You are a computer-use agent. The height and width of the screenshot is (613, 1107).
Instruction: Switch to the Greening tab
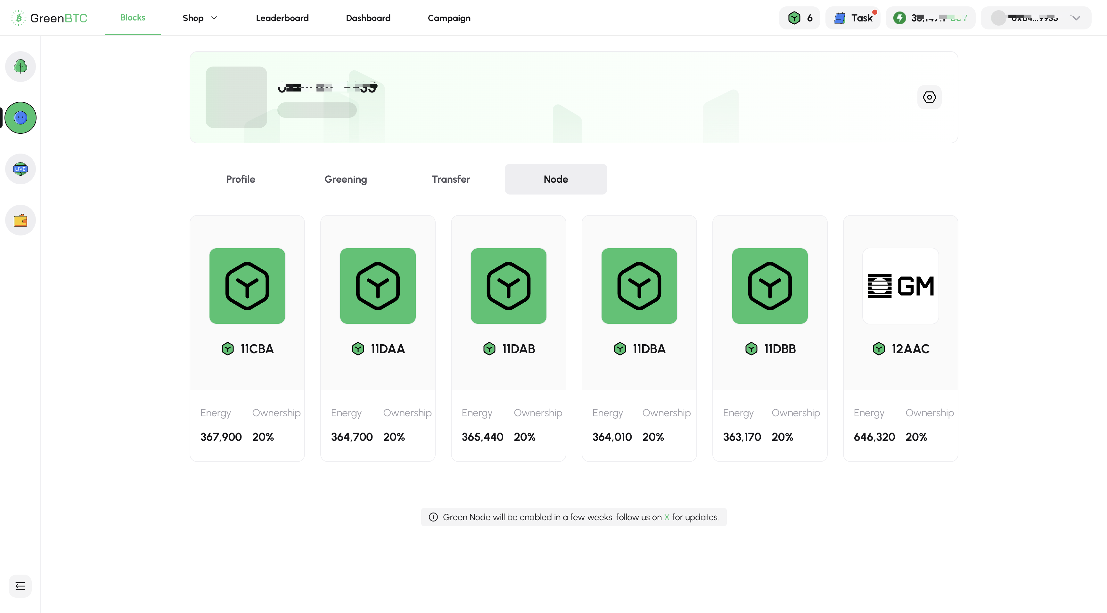pyautogui.click(x=346, y=179)
